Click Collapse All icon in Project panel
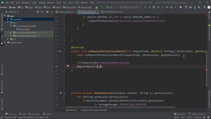The height and width of the screenshot is (119, 211). 42,12
